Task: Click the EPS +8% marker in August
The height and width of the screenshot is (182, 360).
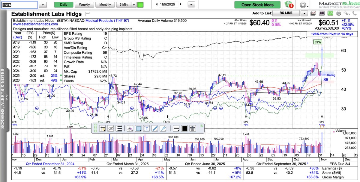Action: click(x=246, y=123)
